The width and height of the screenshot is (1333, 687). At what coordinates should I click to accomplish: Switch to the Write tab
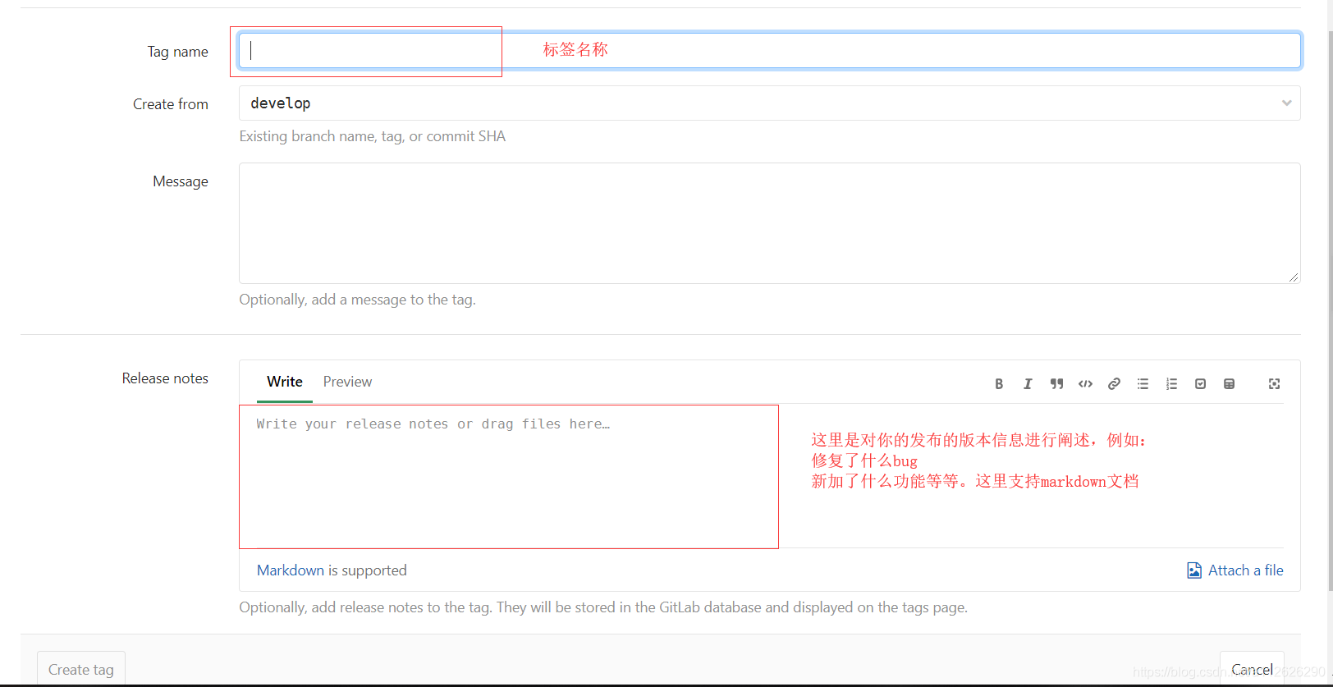pyautogui.click(x=285, y=382)
